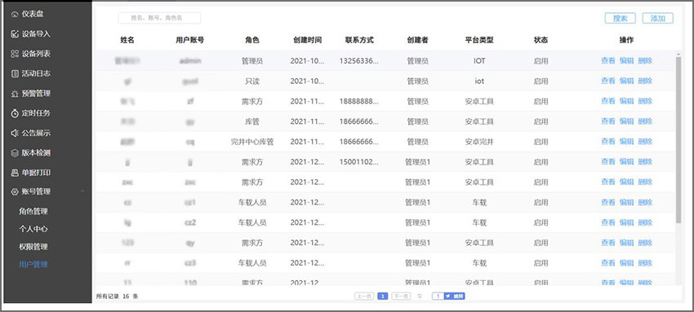This screenshot has height=312, width=694.
Task: Click 删除 in the cq row
Action: (645, 141)
